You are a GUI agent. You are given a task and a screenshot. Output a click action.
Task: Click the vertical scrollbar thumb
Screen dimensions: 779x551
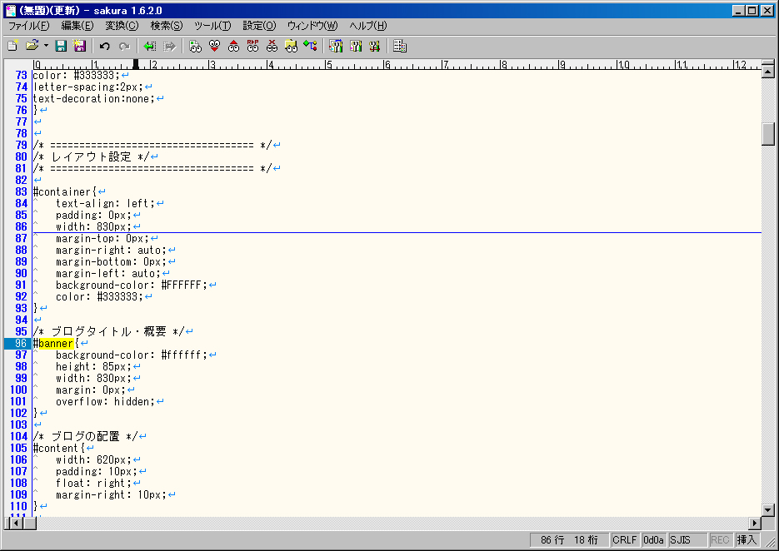coord(768,134)
